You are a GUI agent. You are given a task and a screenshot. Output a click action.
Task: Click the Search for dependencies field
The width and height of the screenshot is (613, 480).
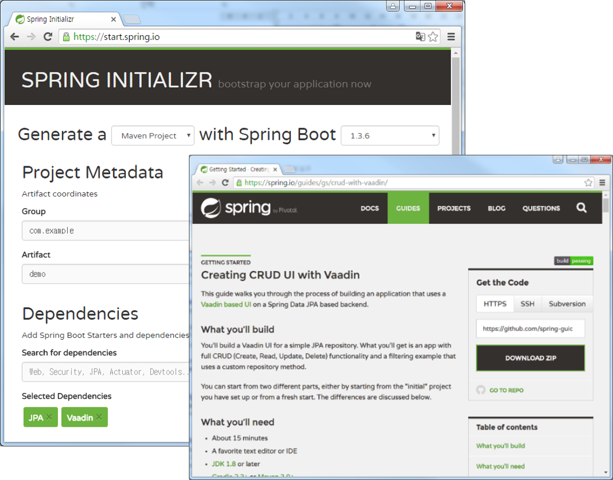[105, 372]
